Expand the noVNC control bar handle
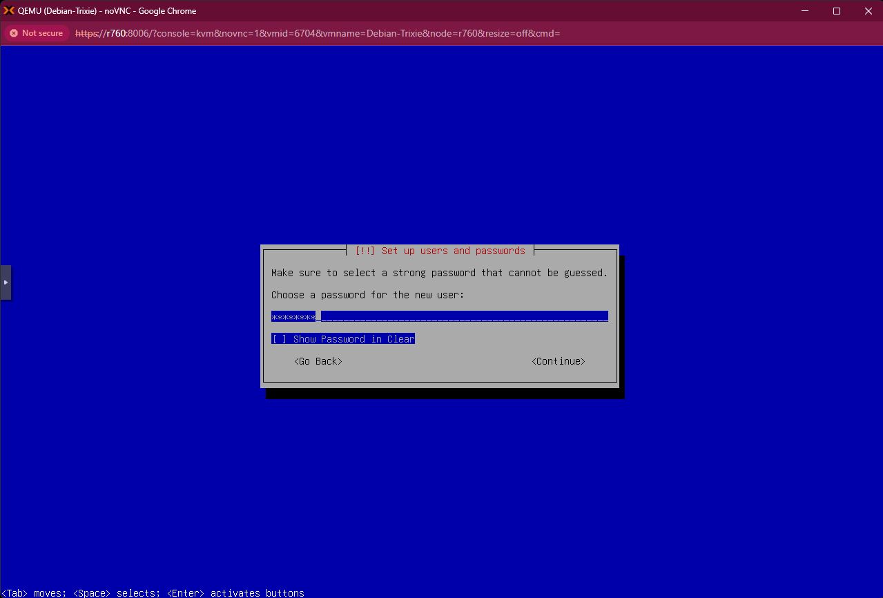The height and width of the screenshot is (598, 883). (6, 282)
